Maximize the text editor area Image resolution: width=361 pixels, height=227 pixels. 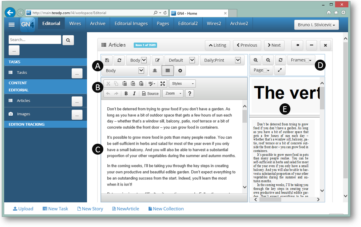coord(163,84)
